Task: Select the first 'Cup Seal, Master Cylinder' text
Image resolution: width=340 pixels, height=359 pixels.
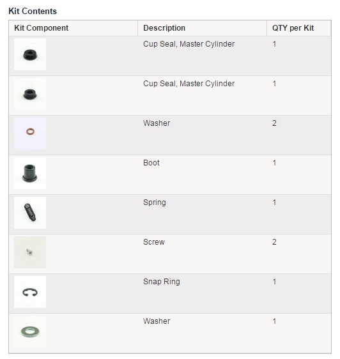Action: click(189, 44)
